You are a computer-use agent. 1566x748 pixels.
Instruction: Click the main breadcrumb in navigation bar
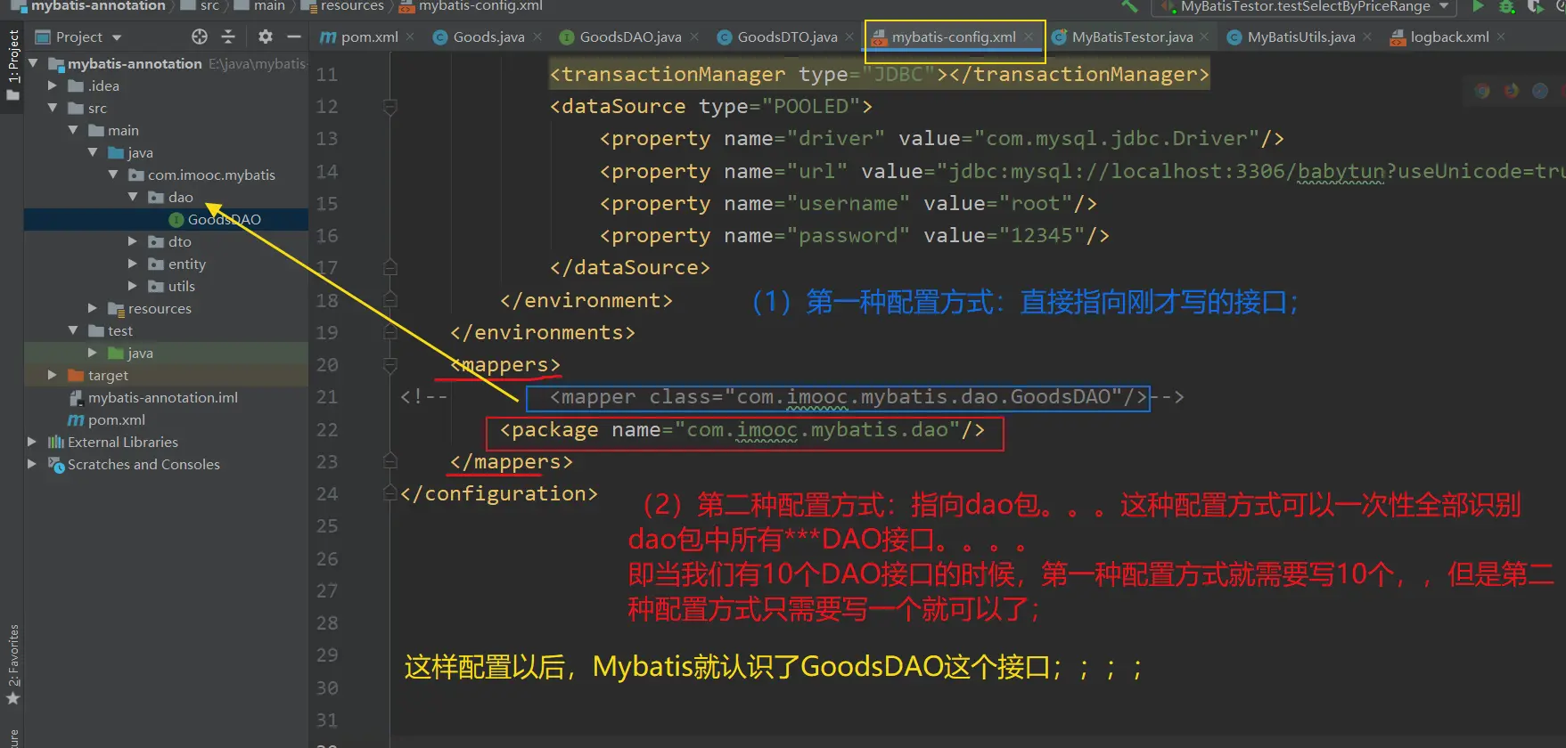[269, 6]
